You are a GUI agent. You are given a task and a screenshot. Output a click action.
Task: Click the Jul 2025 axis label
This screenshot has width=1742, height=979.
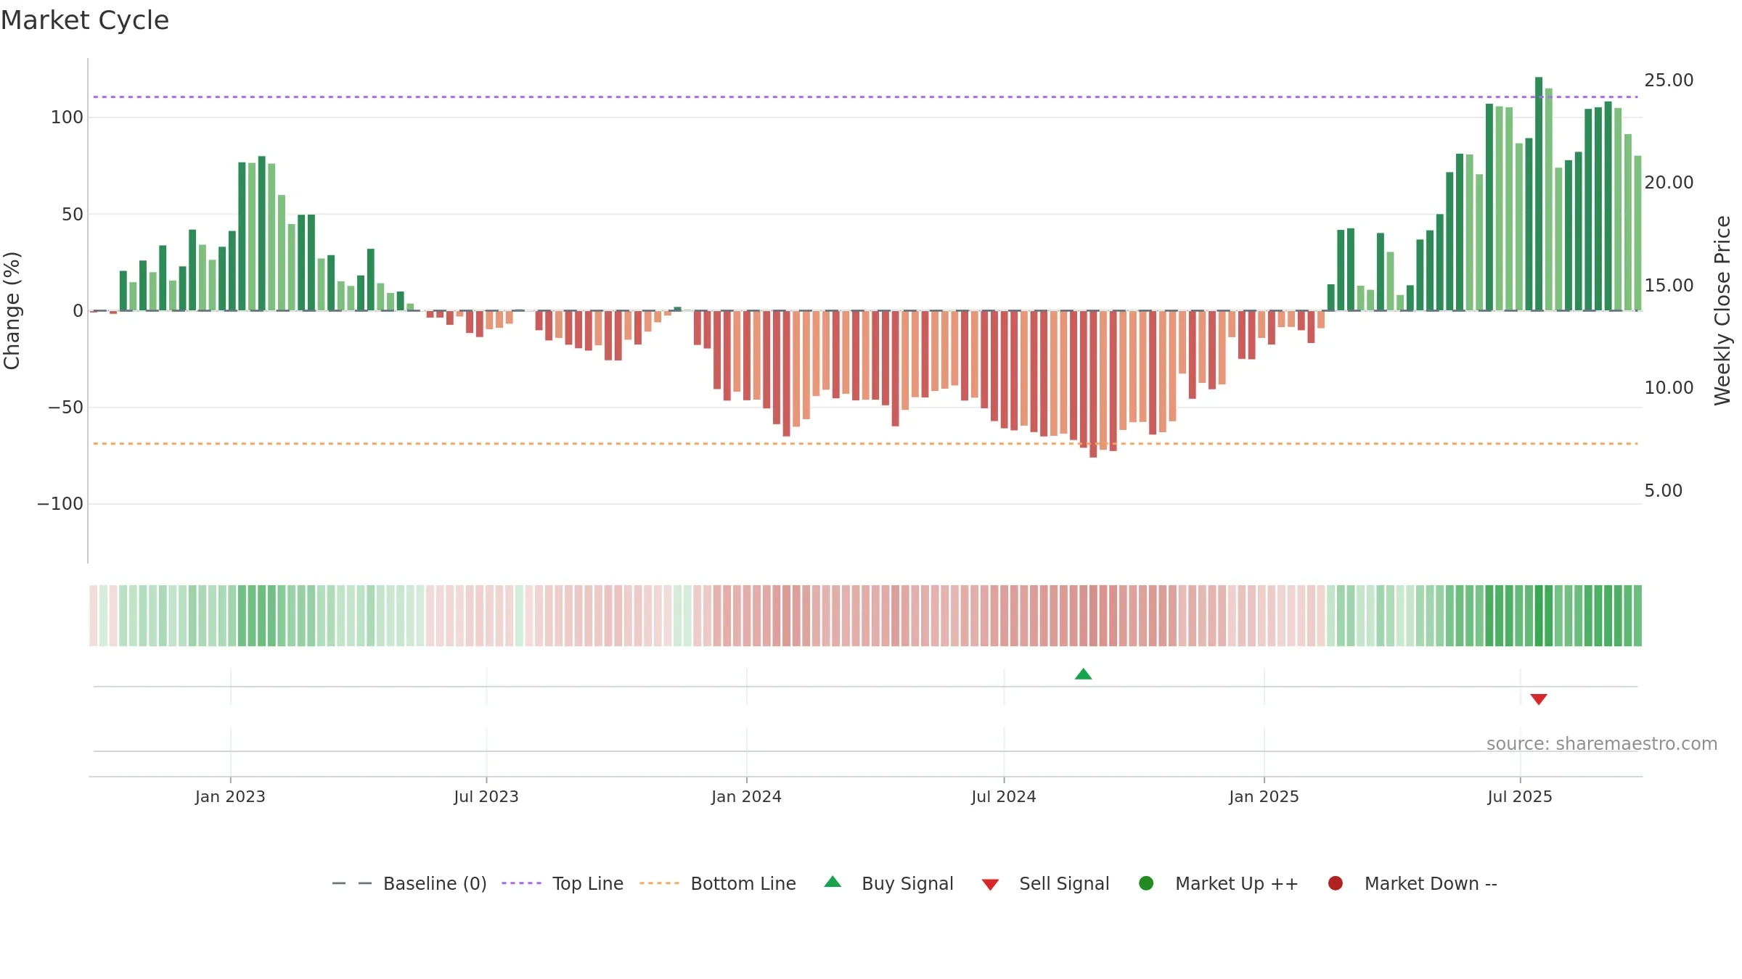pyautogui.click(x=1520, y=797)
